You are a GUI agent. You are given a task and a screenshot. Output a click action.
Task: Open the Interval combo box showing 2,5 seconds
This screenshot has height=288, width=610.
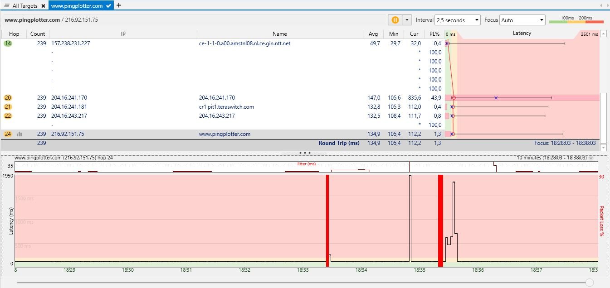[x=458, y=20]
